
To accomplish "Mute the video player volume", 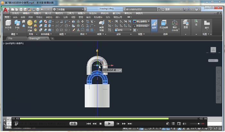I will coord(184,124).
